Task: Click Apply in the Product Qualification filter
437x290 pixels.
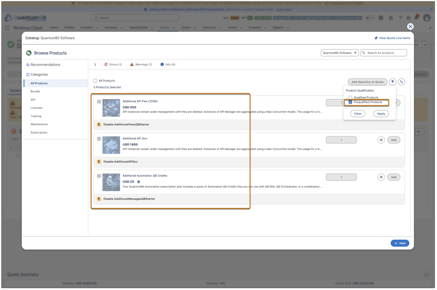Action: click(381, 114)
